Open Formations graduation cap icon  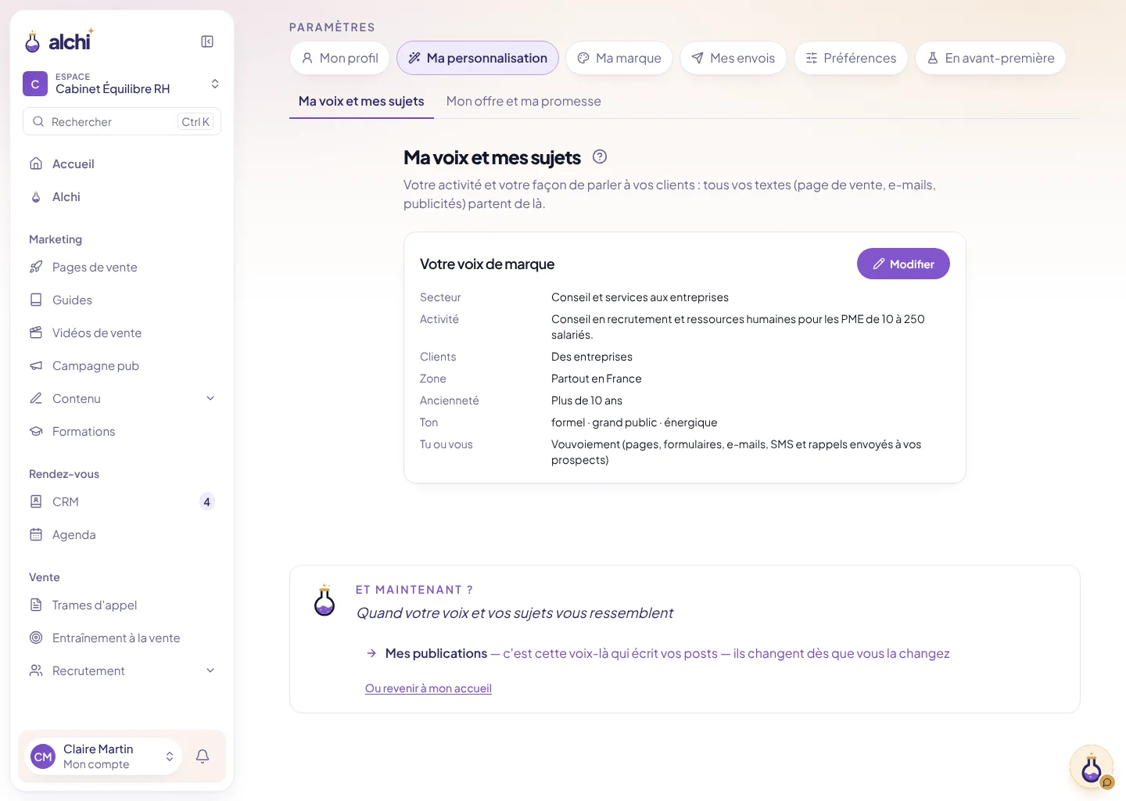pyautogui.click(x=36, y=431)
